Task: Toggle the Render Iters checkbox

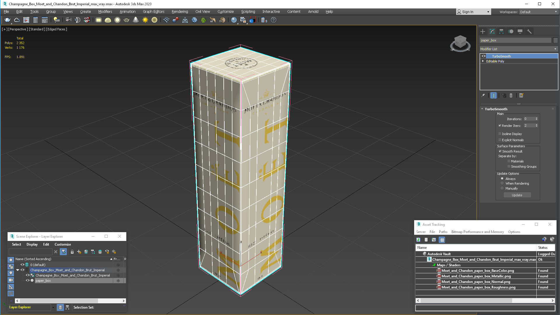Action: click(x=500, y=126)
